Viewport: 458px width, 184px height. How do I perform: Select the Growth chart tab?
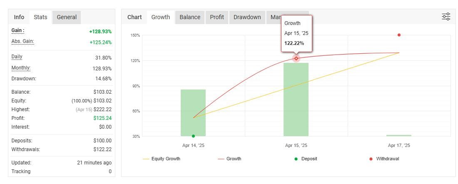click(x=161, y=17)
